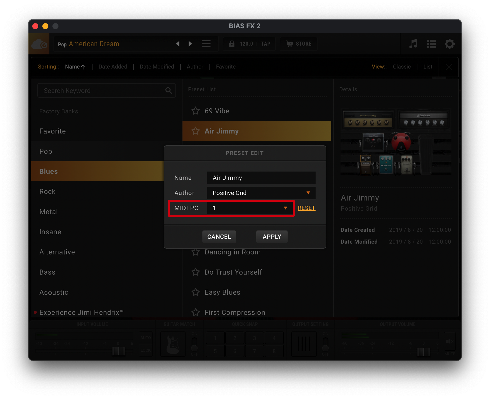Sort presets by Author
The image size is (490, 398).
(x=195, y=67)
